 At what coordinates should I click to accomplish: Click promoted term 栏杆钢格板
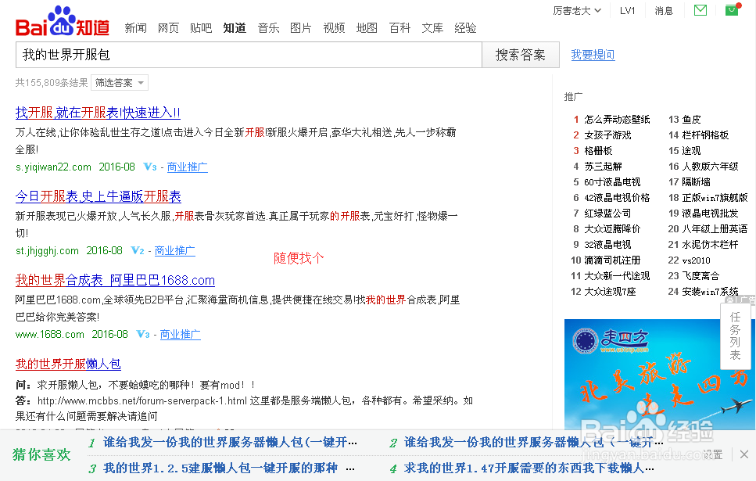tap(705, 135)
